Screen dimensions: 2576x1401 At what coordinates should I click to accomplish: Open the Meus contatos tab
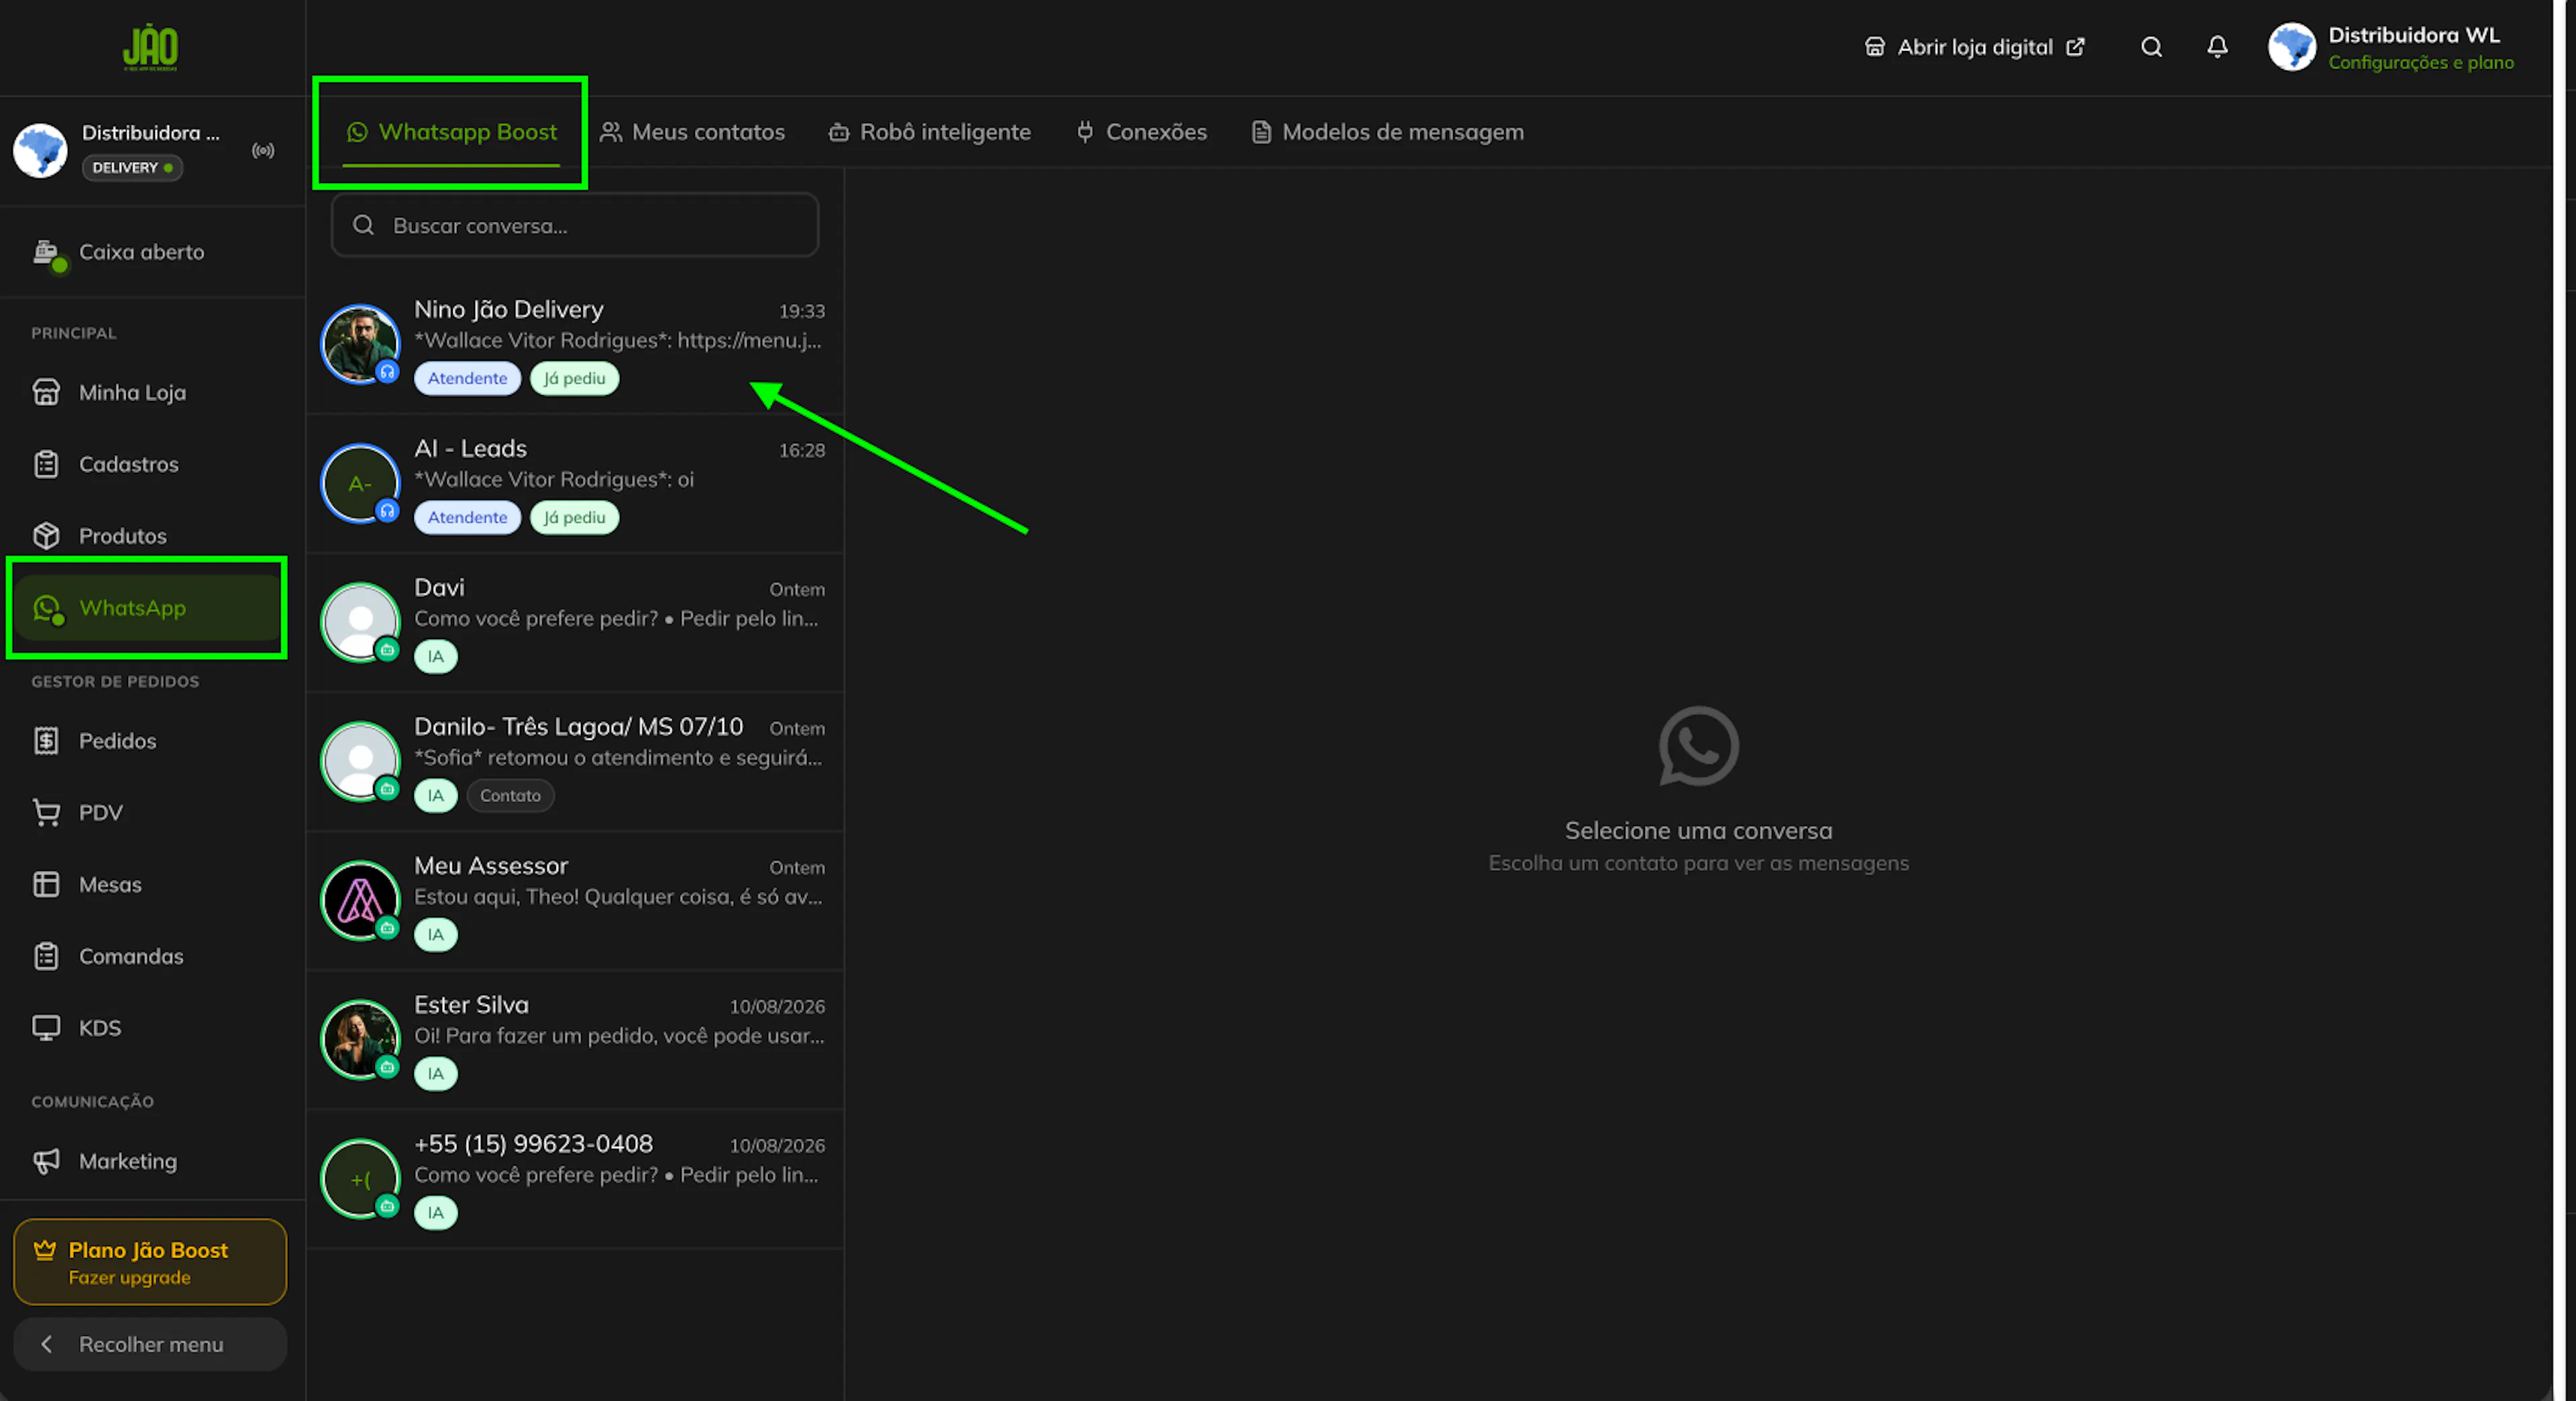click(692, 132)
